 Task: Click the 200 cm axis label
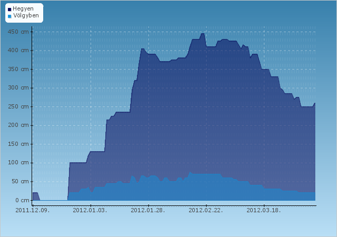(x=18, y=125)
